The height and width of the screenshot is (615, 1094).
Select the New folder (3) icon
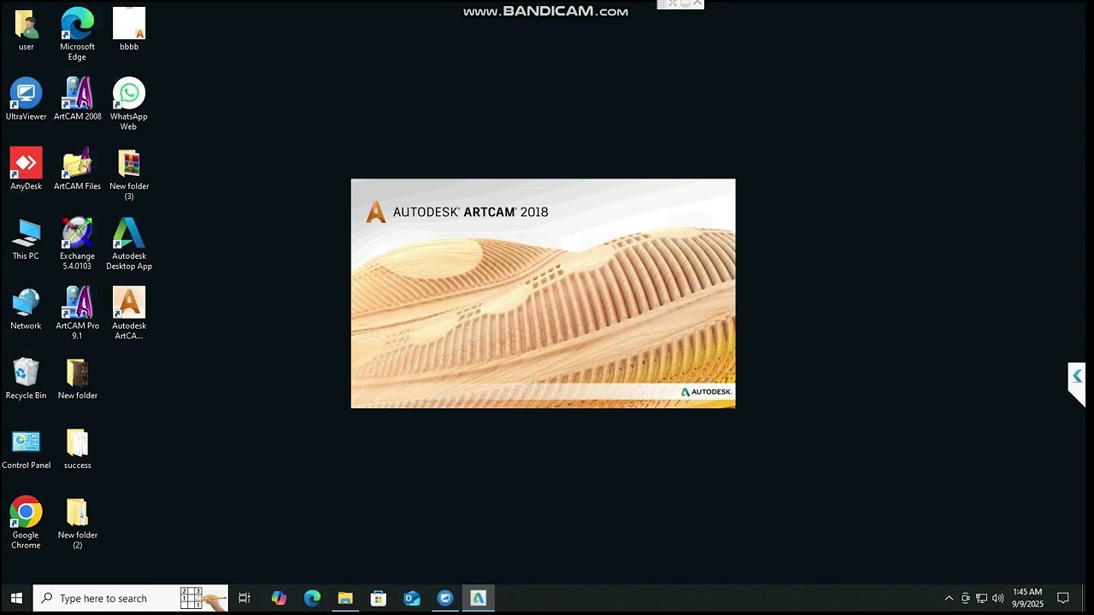click(x=129, y=174)
